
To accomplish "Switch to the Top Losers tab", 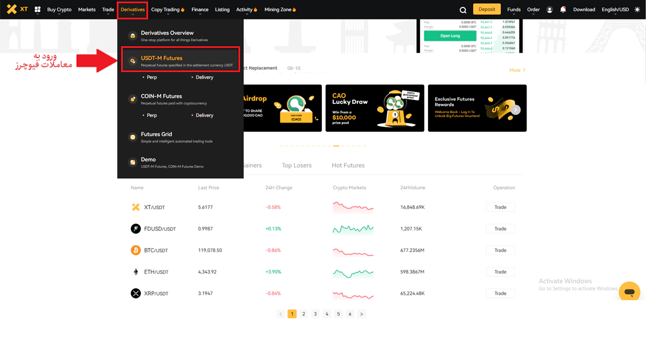I will coord(297,166).
